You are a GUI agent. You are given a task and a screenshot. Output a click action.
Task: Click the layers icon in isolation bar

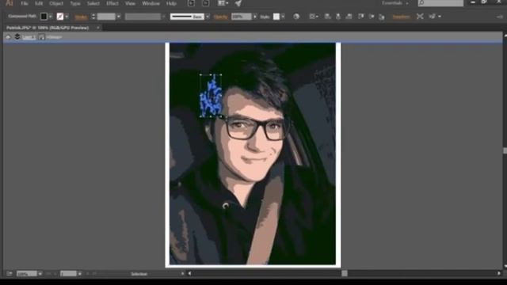coord(17,37)
